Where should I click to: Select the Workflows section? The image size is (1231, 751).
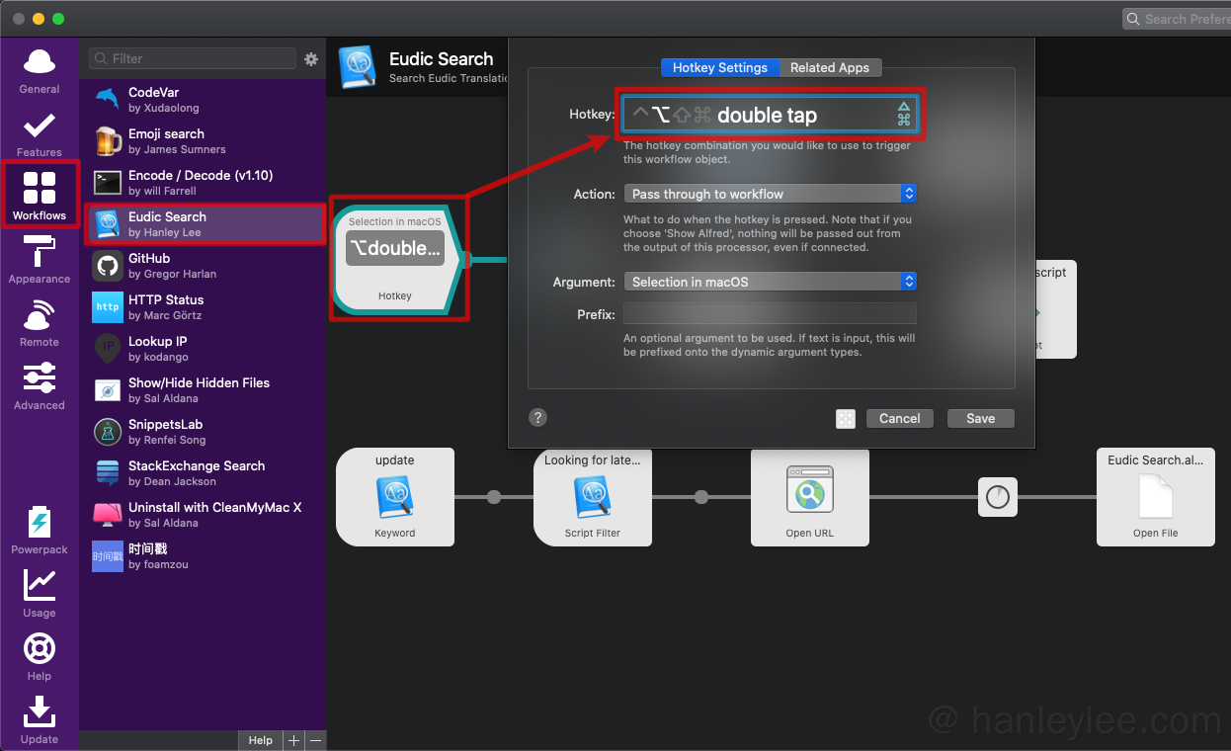point(40,195)
